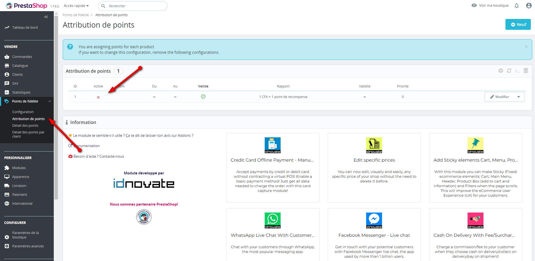Screen dimensions: 535x261
Task: Open WhatsApp Live Chat module icon
Action: pos(273,220)
